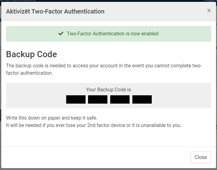Click 'No Notifications' in the background header
217x170 pixels.
click(20, 1)
